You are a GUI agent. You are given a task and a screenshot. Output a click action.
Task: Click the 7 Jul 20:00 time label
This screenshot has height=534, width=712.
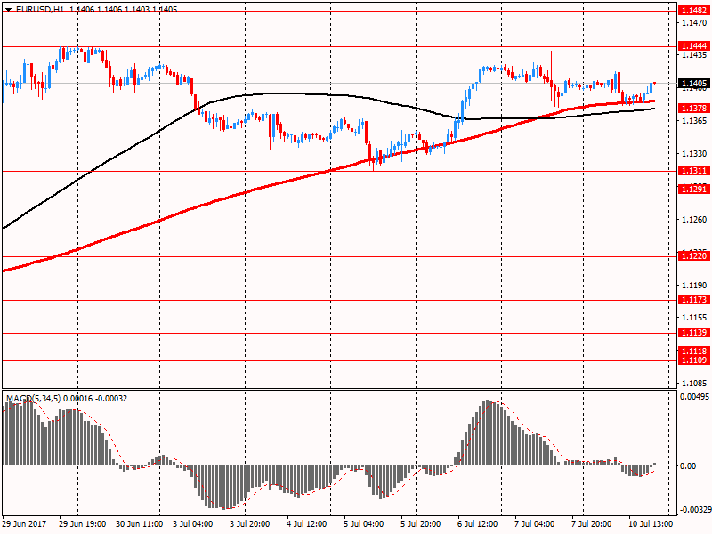coord(591,524)
